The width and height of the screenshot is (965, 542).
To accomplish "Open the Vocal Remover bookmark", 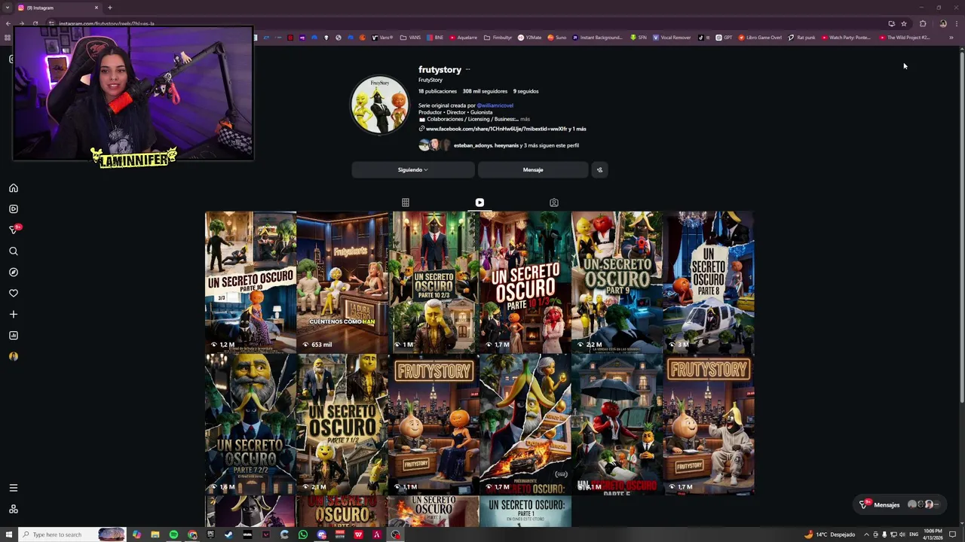I will [672, 38].
